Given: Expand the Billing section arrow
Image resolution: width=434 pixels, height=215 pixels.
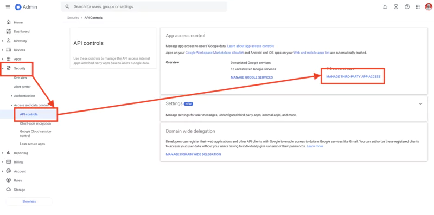Looking at the screenshot, I should pyautogui.click(x=3, y=162).
